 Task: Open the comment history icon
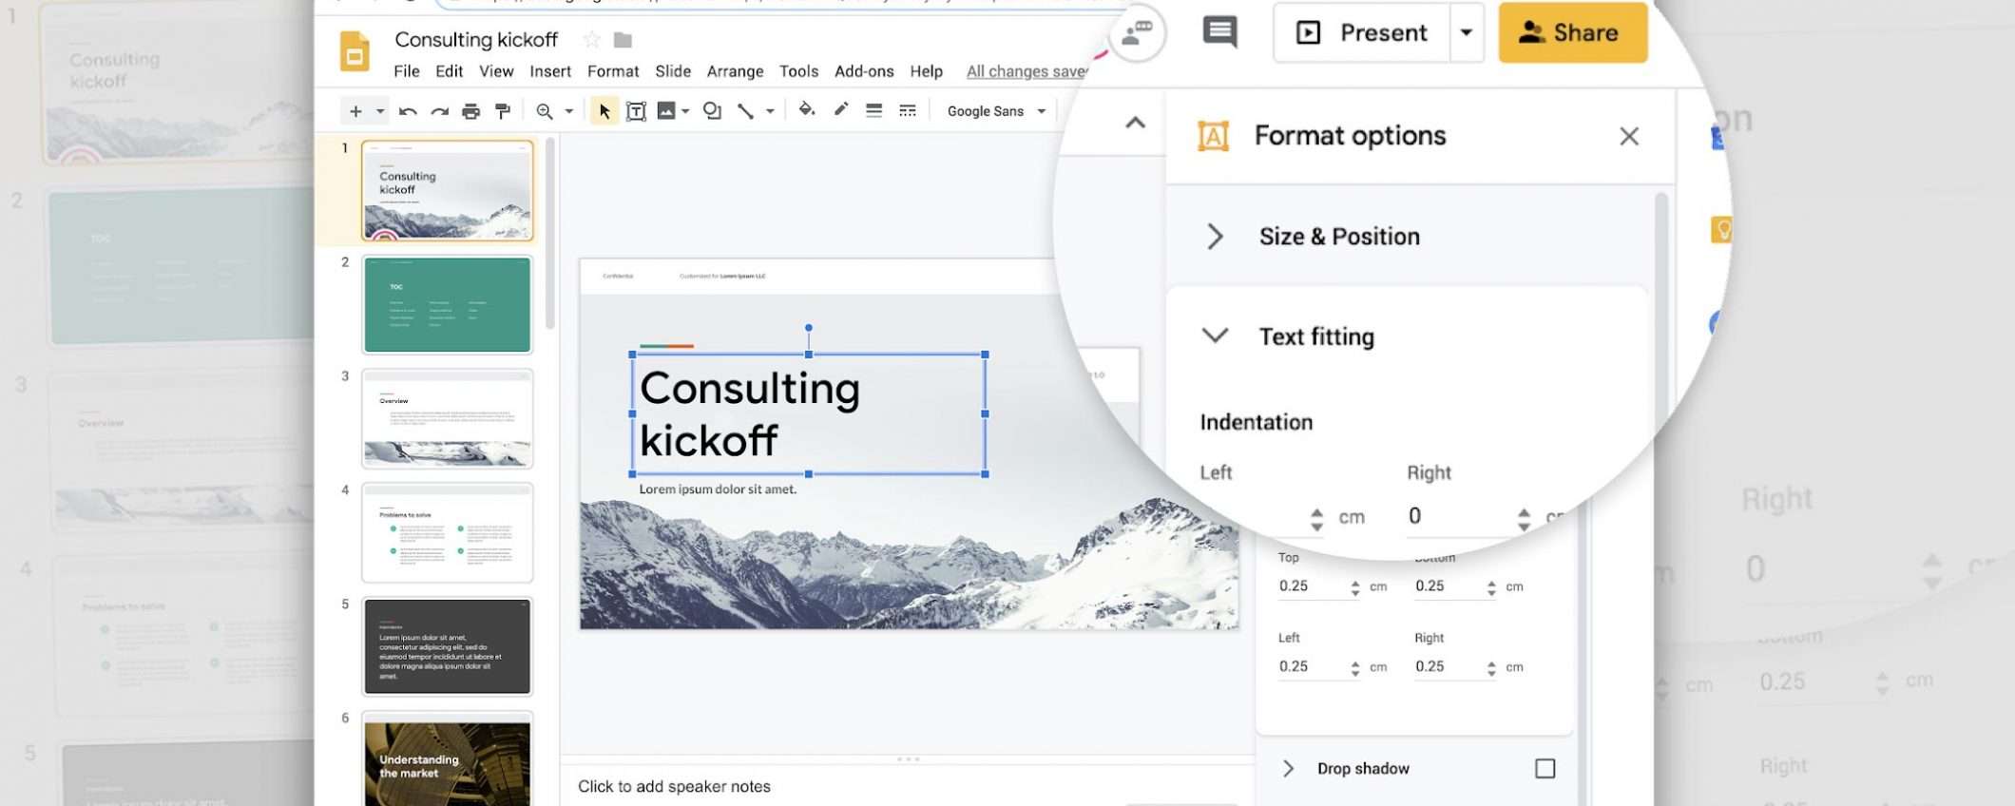[x=1220, y=31]
